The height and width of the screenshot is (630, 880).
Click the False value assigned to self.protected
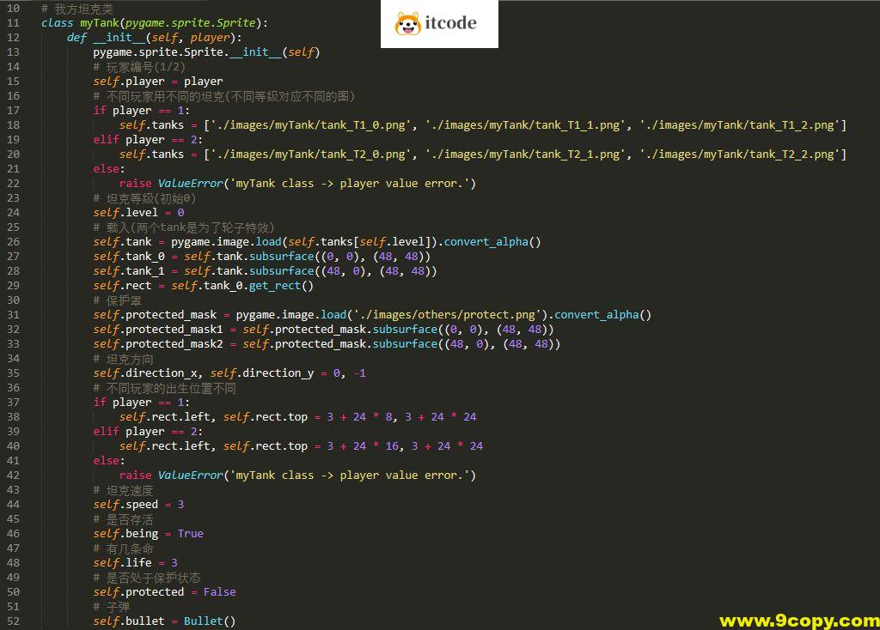click(219, 591)
